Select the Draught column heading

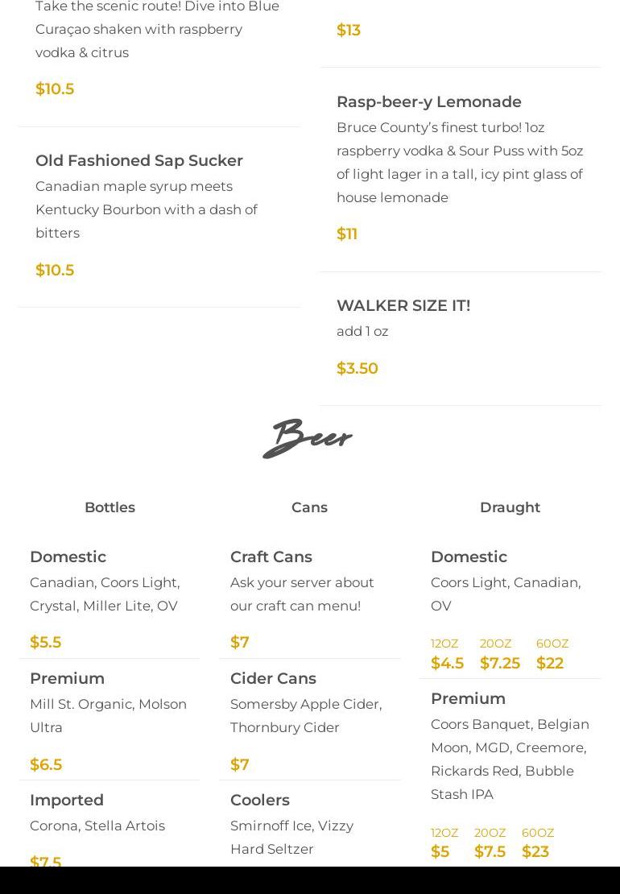coord(510,507)
